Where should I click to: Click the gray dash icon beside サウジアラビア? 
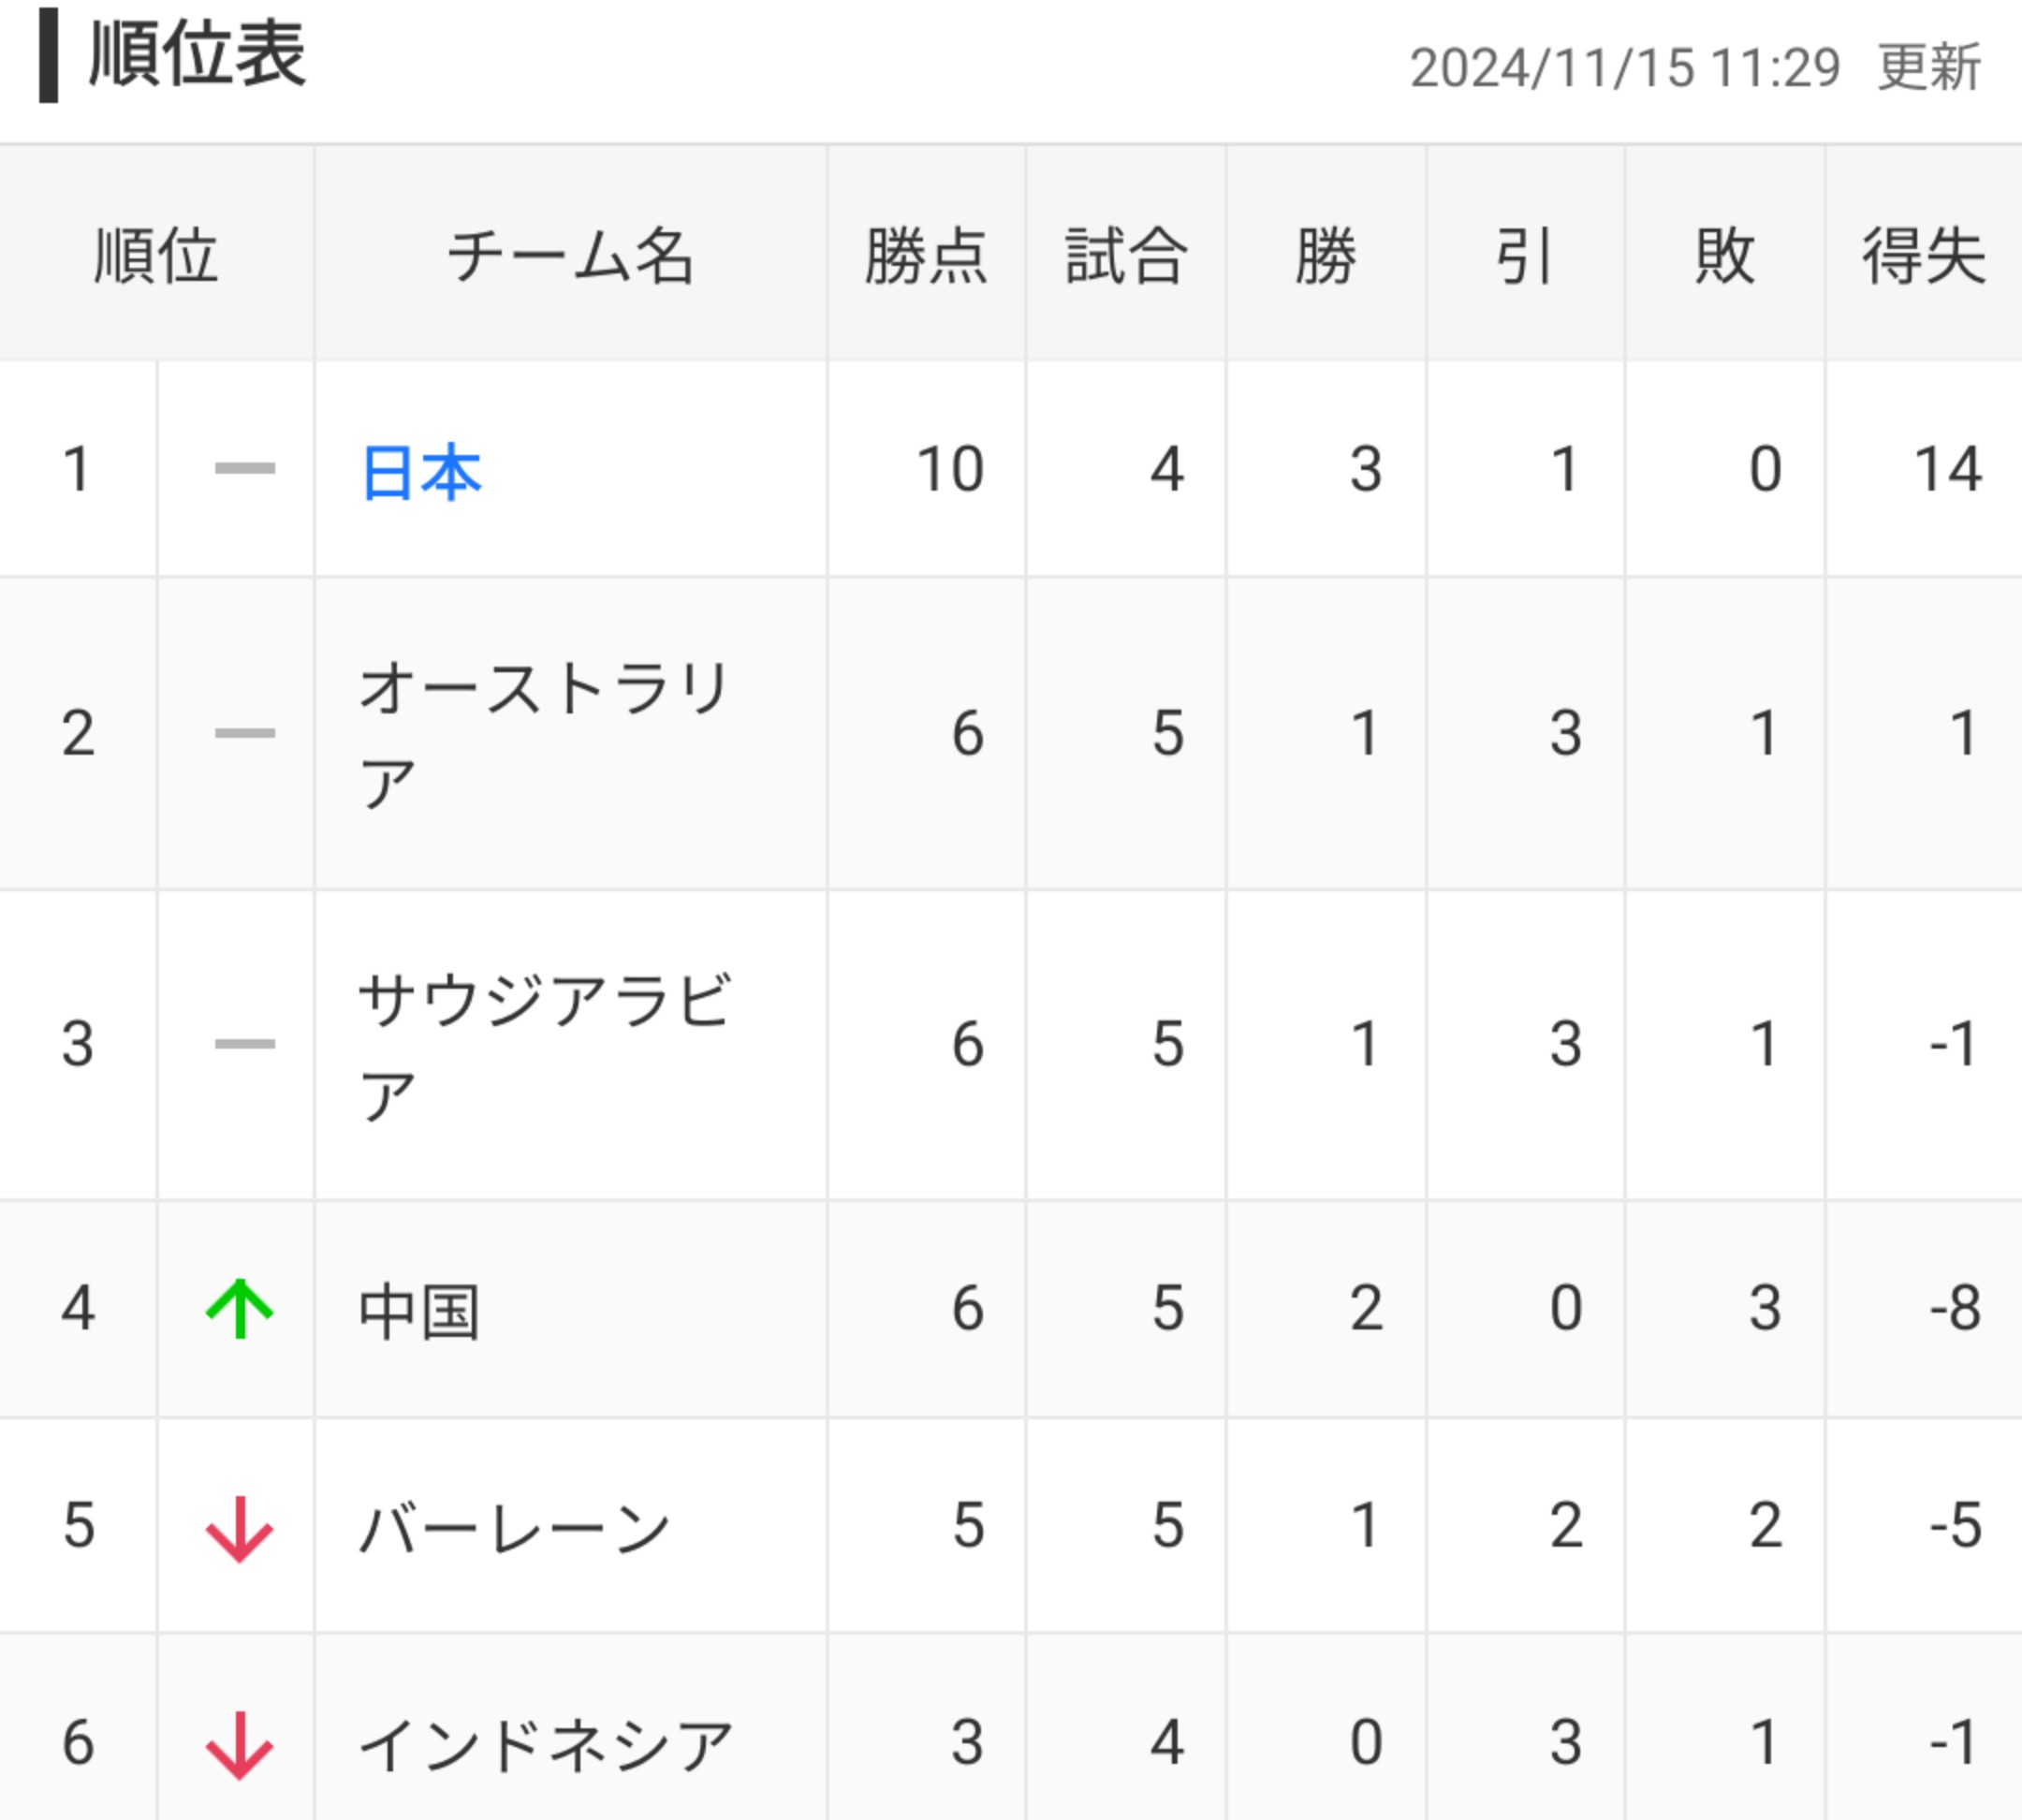[x=244, y=1044]
